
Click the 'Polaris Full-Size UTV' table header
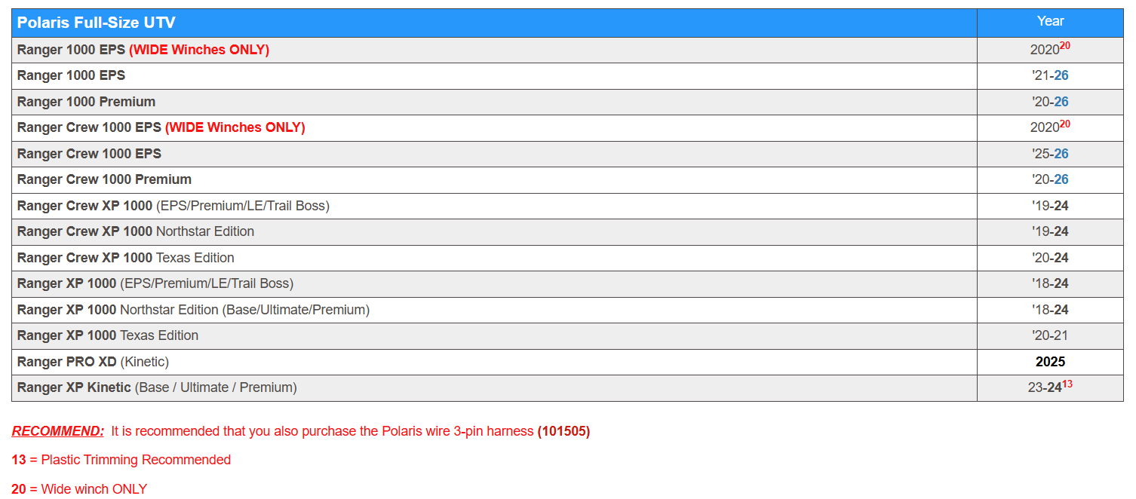tap(494, 23)
